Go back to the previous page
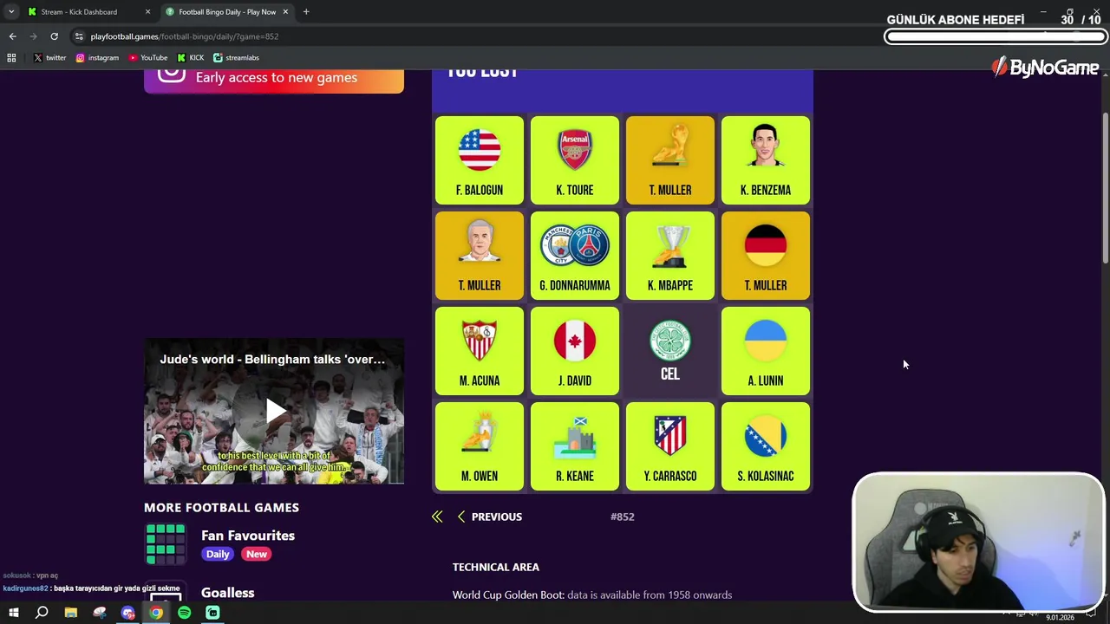The image size is (1110, 624). (12, 36)
